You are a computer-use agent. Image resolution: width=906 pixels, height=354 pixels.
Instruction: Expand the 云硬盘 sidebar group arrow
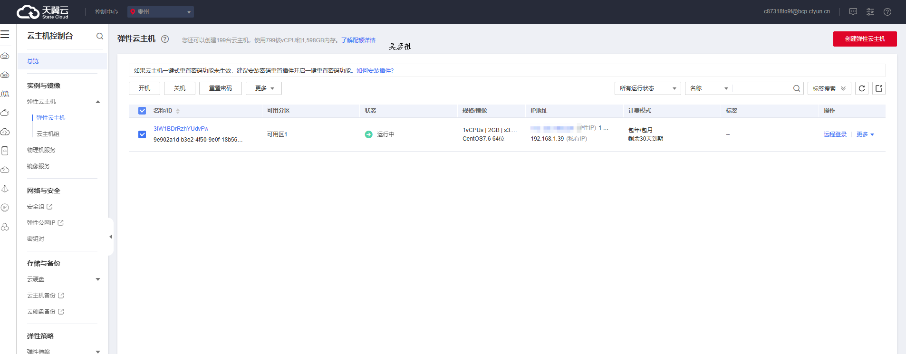point(98,279)
